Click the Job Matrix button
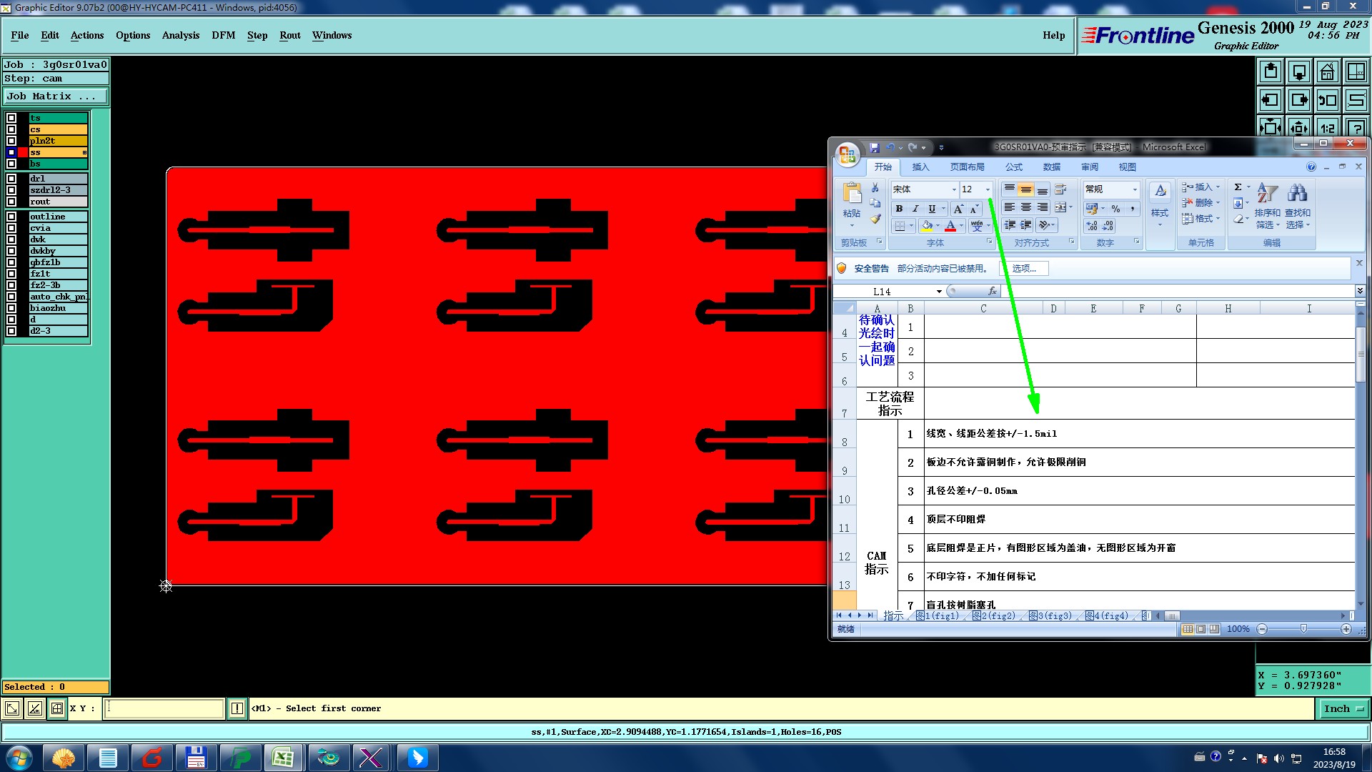 click(55, 96)
